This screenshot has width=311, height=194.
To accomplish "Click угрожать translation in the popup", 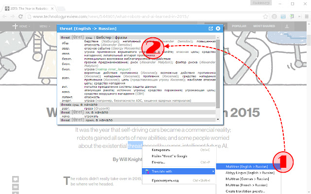I will pos(91,116).
